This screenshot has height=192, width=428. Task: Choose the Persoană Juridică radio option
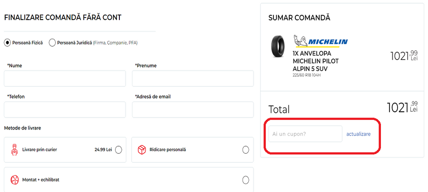(52, 43)
